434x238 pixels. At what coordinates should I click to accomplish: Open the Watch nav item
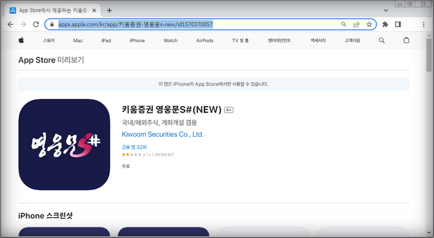click(170, 41)
